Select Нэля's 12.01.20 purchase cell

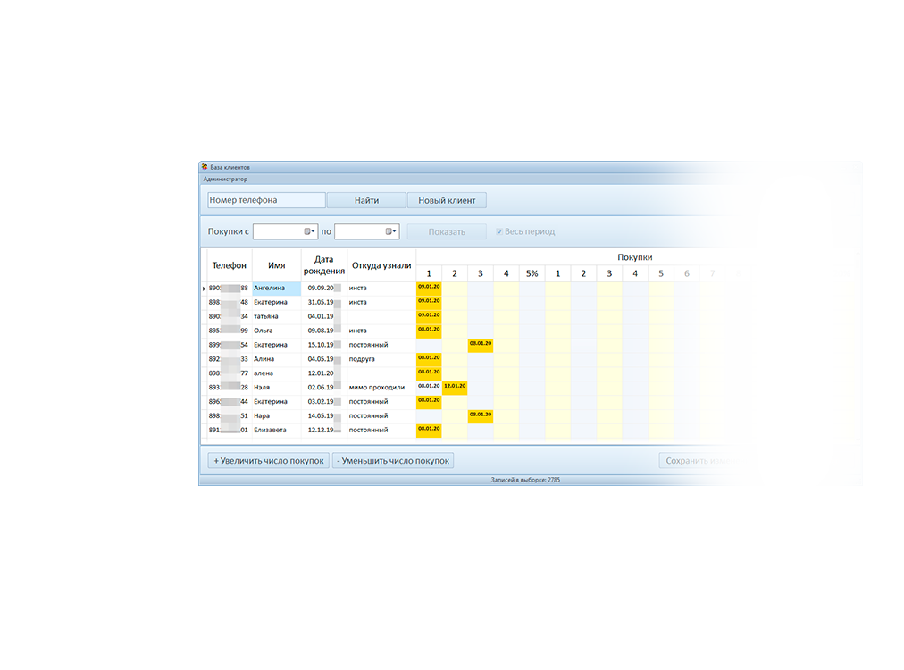click(x=455, y=387)
